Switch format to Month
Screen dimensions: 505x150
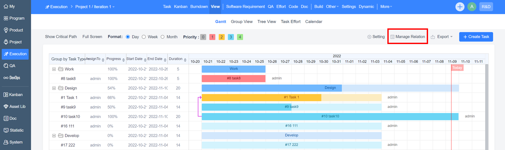pos(163,37)
